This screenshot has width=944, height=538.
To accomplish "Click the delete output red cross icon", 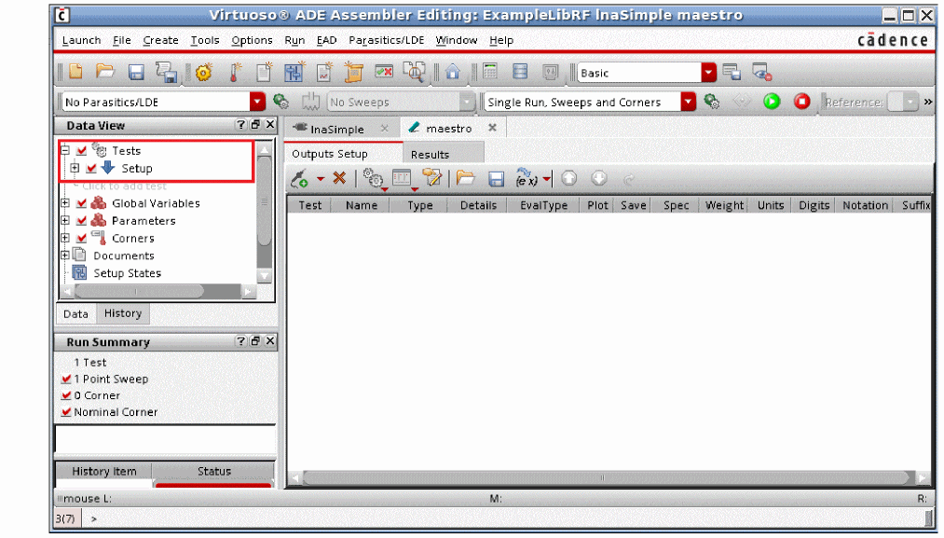I will coord(339,178).
